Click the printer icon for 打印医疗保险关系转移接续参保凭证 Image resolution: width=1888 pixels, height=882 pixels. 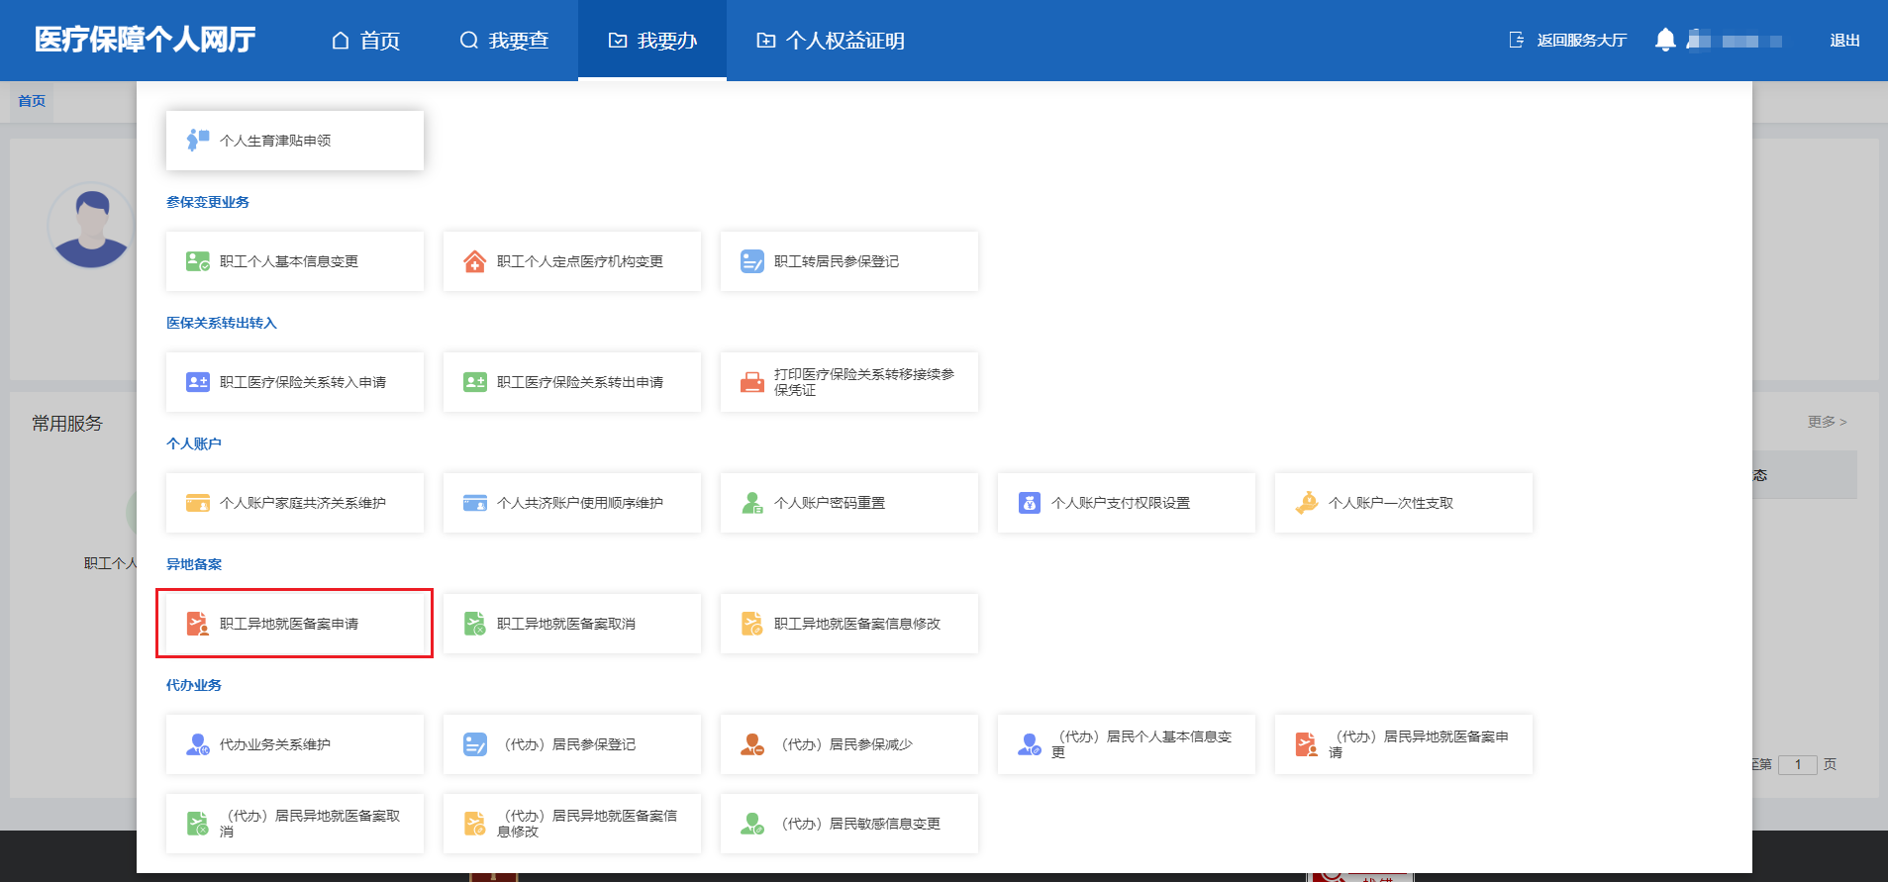752,382
